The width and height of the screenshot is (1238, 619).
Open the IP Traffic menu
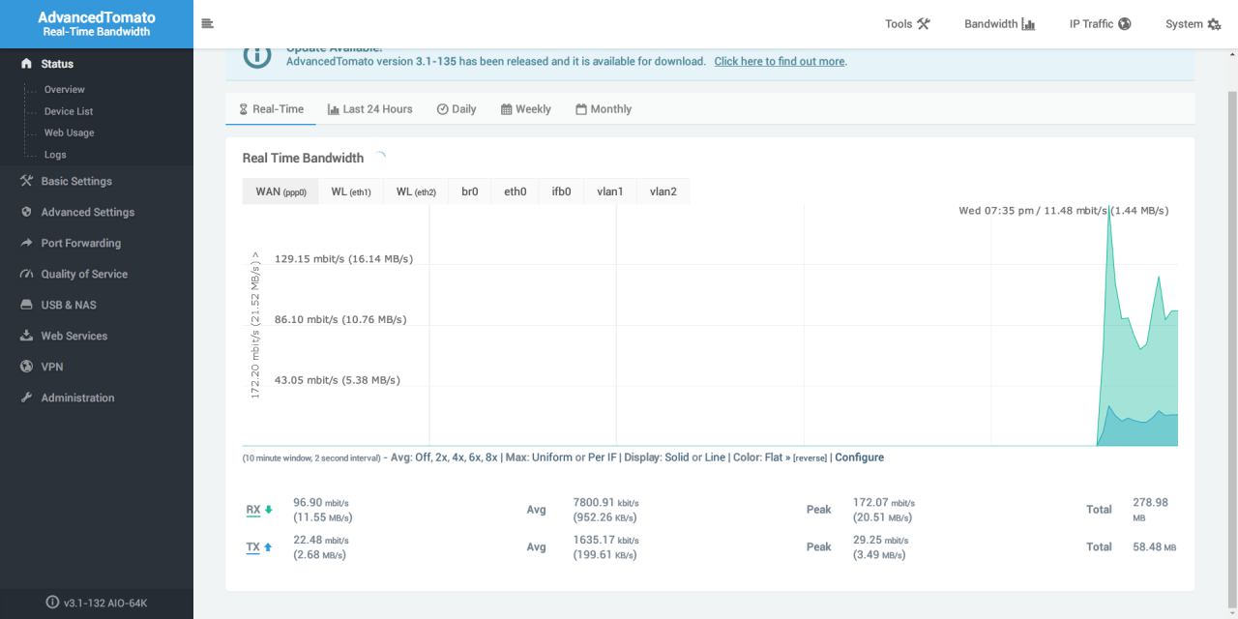[1100, 23]
